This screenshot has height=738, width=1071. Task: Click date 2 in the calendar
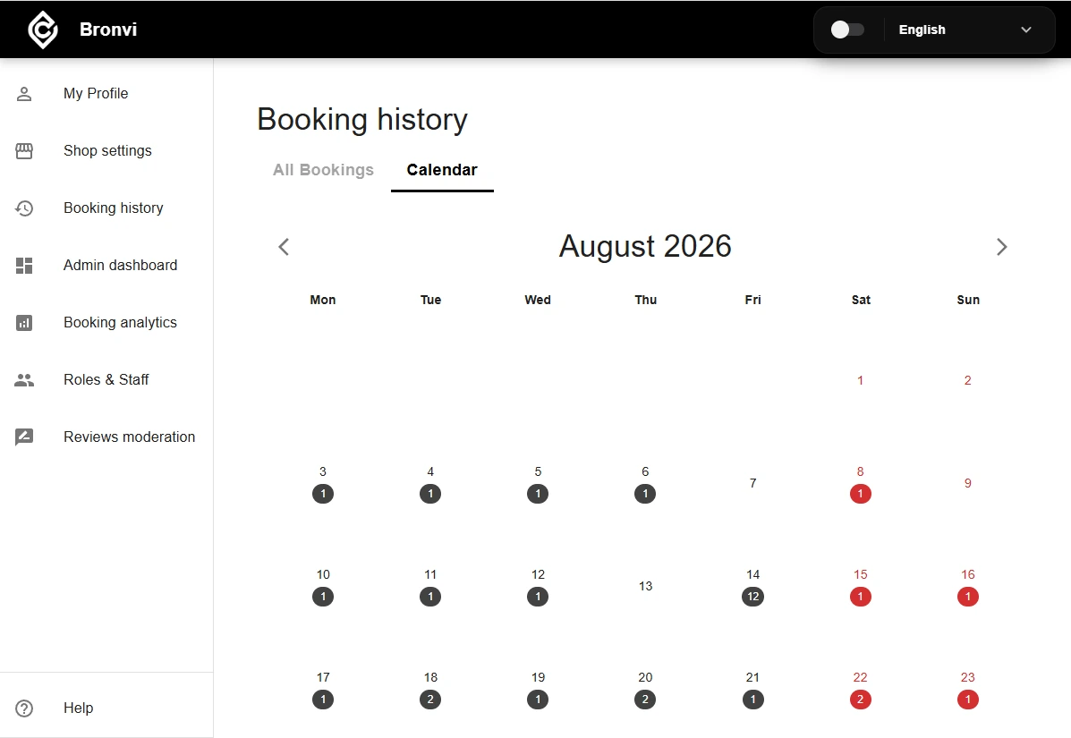tap(968, 380)
